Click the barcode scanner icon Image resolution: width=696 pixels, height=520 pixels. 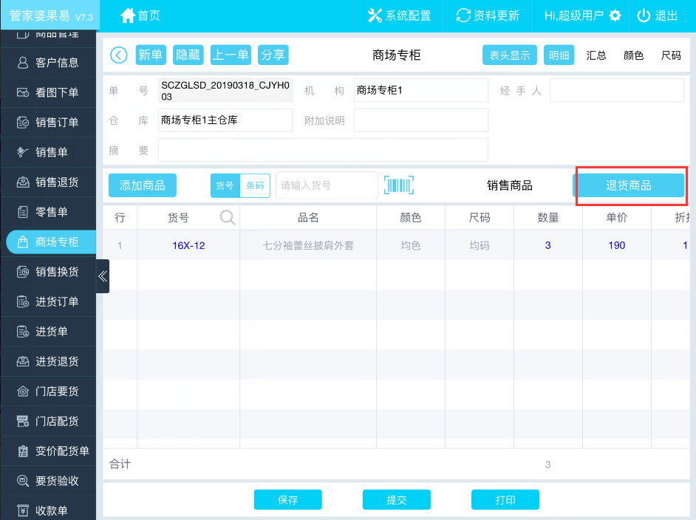click(x=398, y=185)
